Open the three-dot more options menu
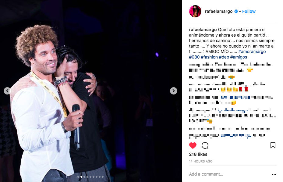This screenshot has width=283, height=182. tap(274, 174)
